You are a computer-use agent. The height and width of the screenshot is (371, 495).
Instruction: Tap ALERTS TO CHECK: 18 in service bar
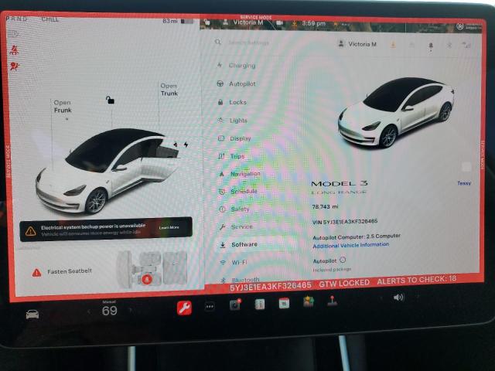417,280
